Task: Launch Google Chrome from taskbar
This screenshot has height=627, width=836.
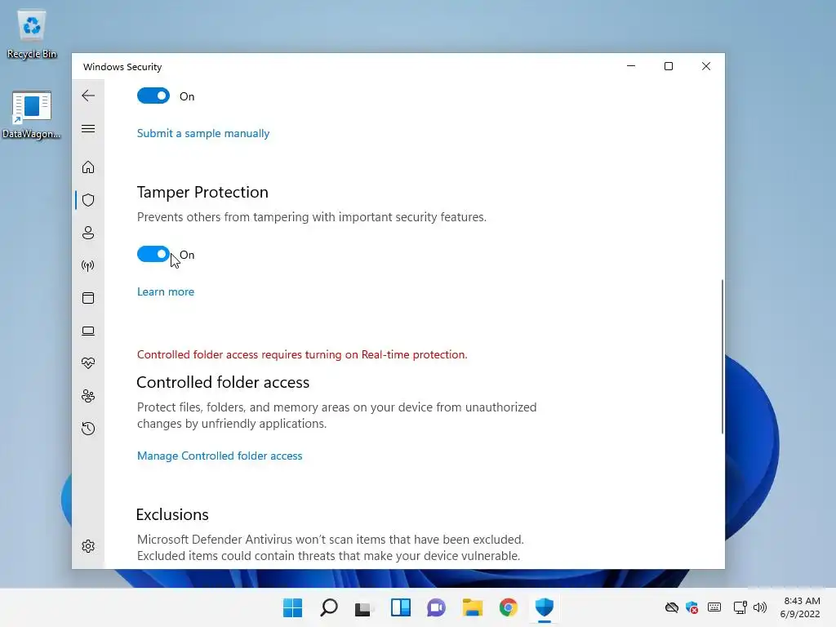Action: pyautogui.click(x=508, y=607)
